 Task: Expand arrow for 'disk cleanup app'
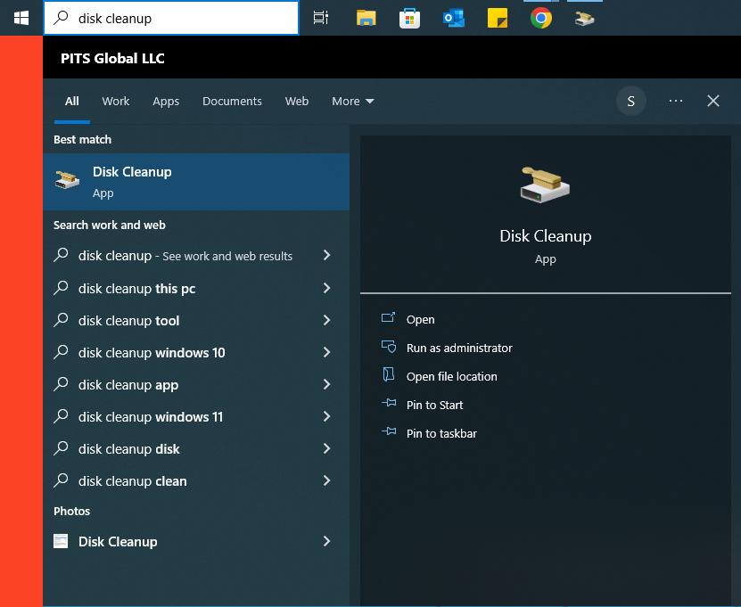pos(326,384)
